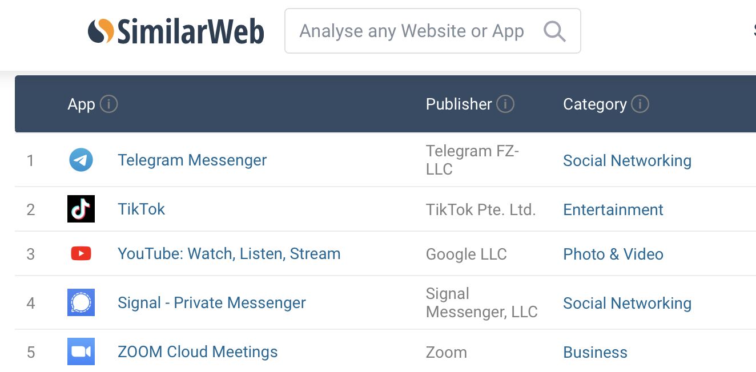The image size is (756, 372).
Task: Open Signal - Private Messenger link
Action: click(211, 303)
